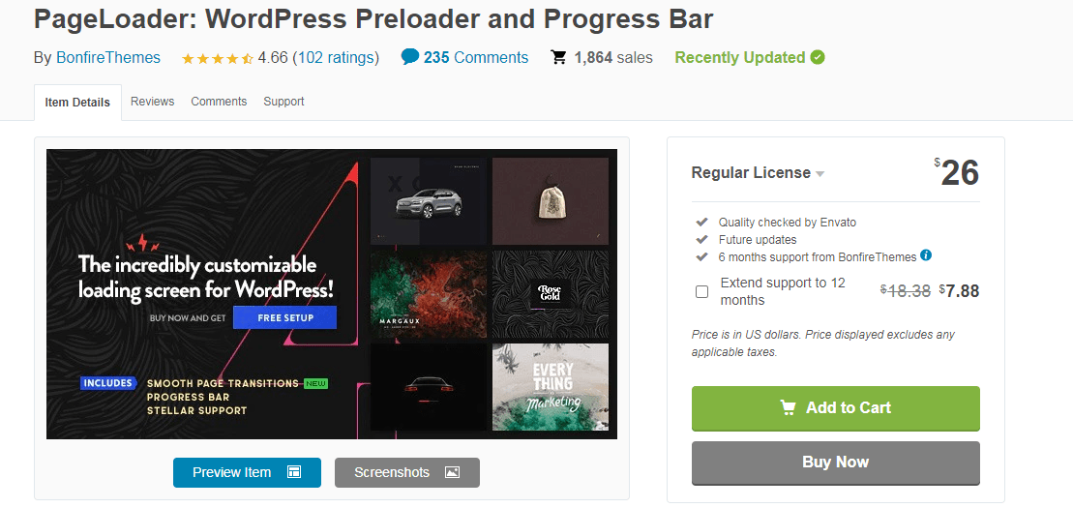Open the 235 Comments link
Image resolution: width=1073 pixels, height=508 pixels.
pyautogui.click(x=476, y=57)
